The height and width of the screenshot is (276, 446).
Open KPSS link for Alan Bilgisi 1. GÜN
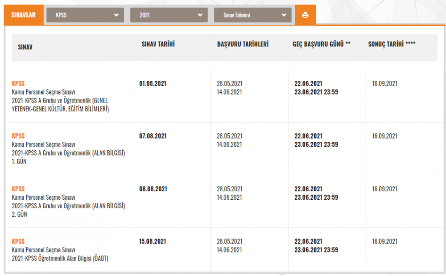(x=18, y=136)
